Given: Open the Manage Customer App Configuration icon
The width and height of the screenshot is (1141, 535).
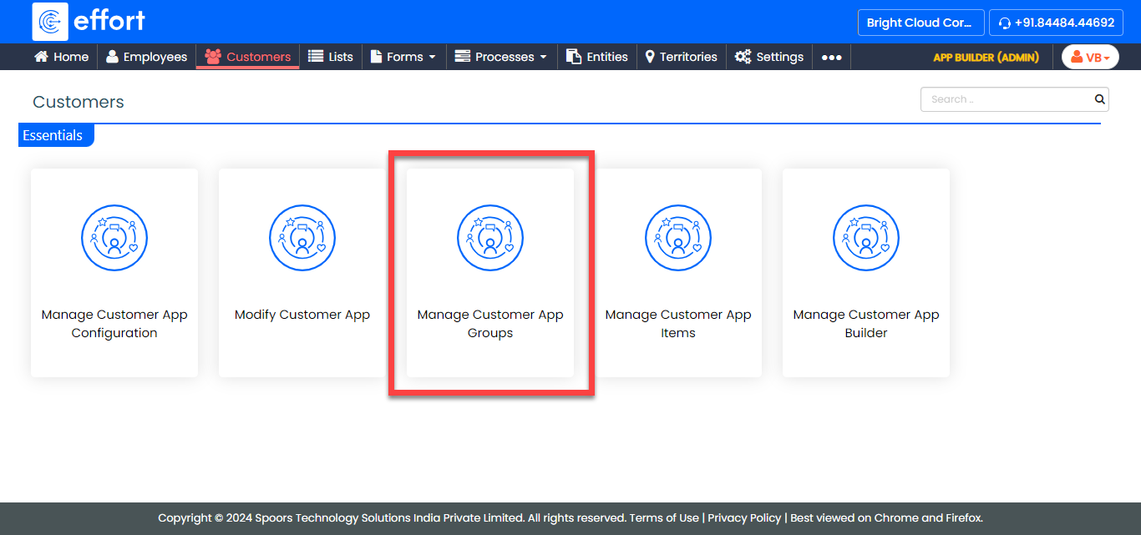Looking at the screenshot, I should [x=114, y=239].
